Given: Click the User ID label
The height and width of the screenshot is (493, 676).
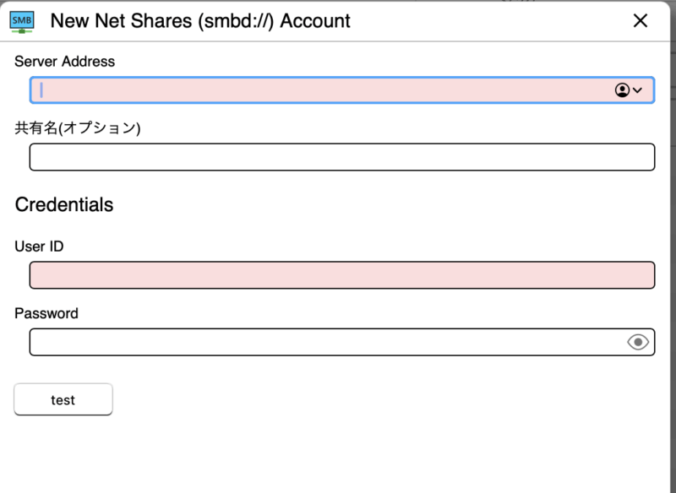Looking at the screenshot, I should click(x=39, y=246).
